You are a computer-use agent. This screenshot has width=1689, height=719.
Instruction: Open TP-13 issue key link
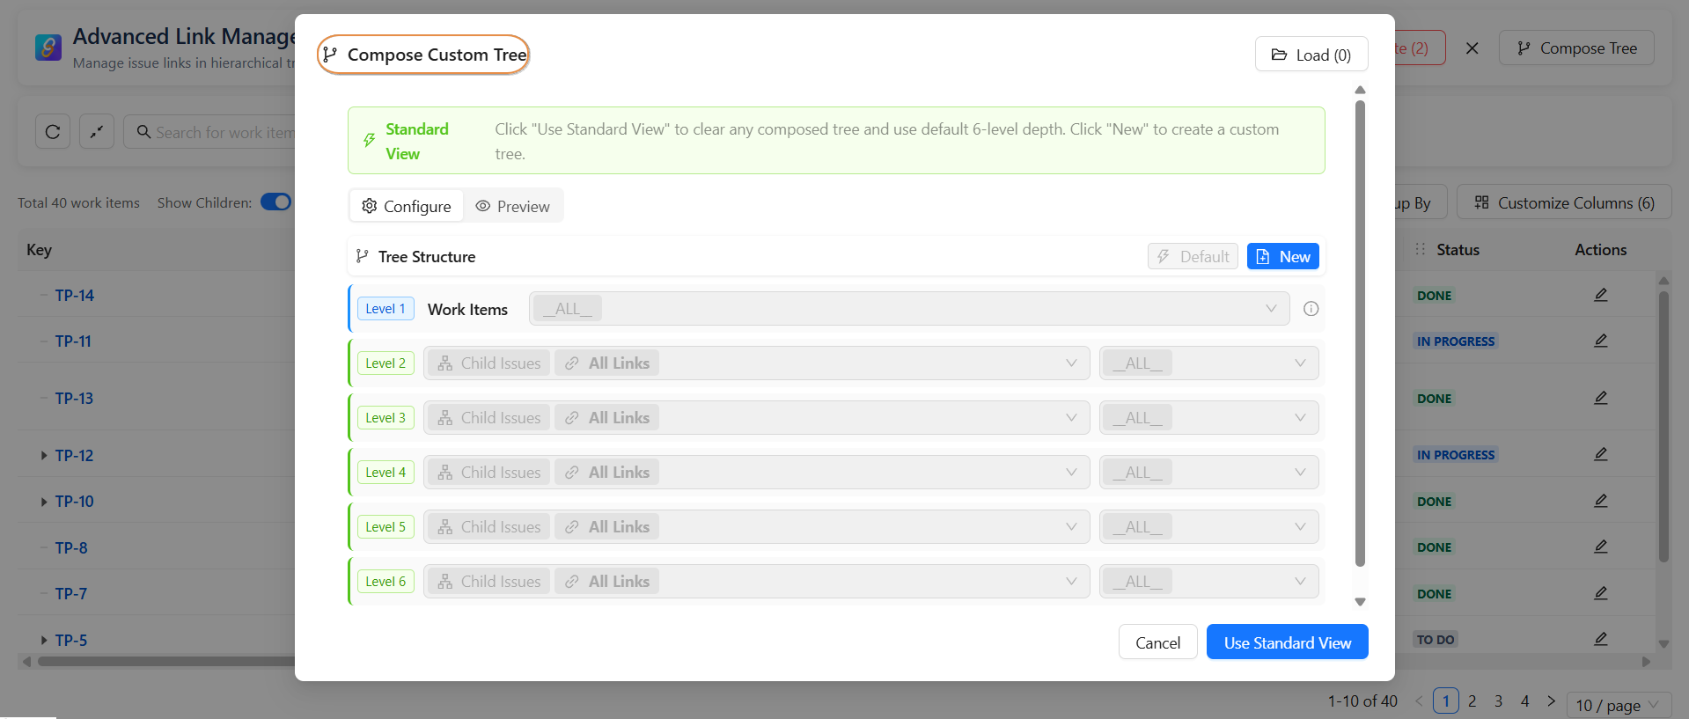point(74,399)
